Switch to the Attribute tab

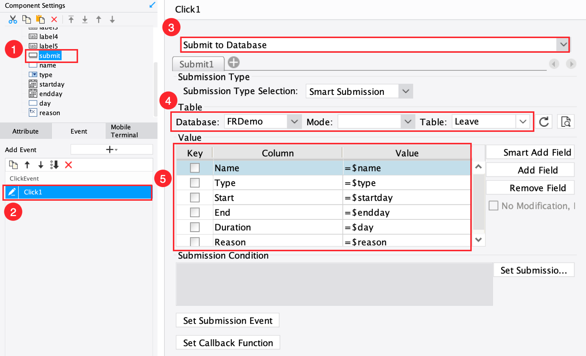[x=25, y=131]
